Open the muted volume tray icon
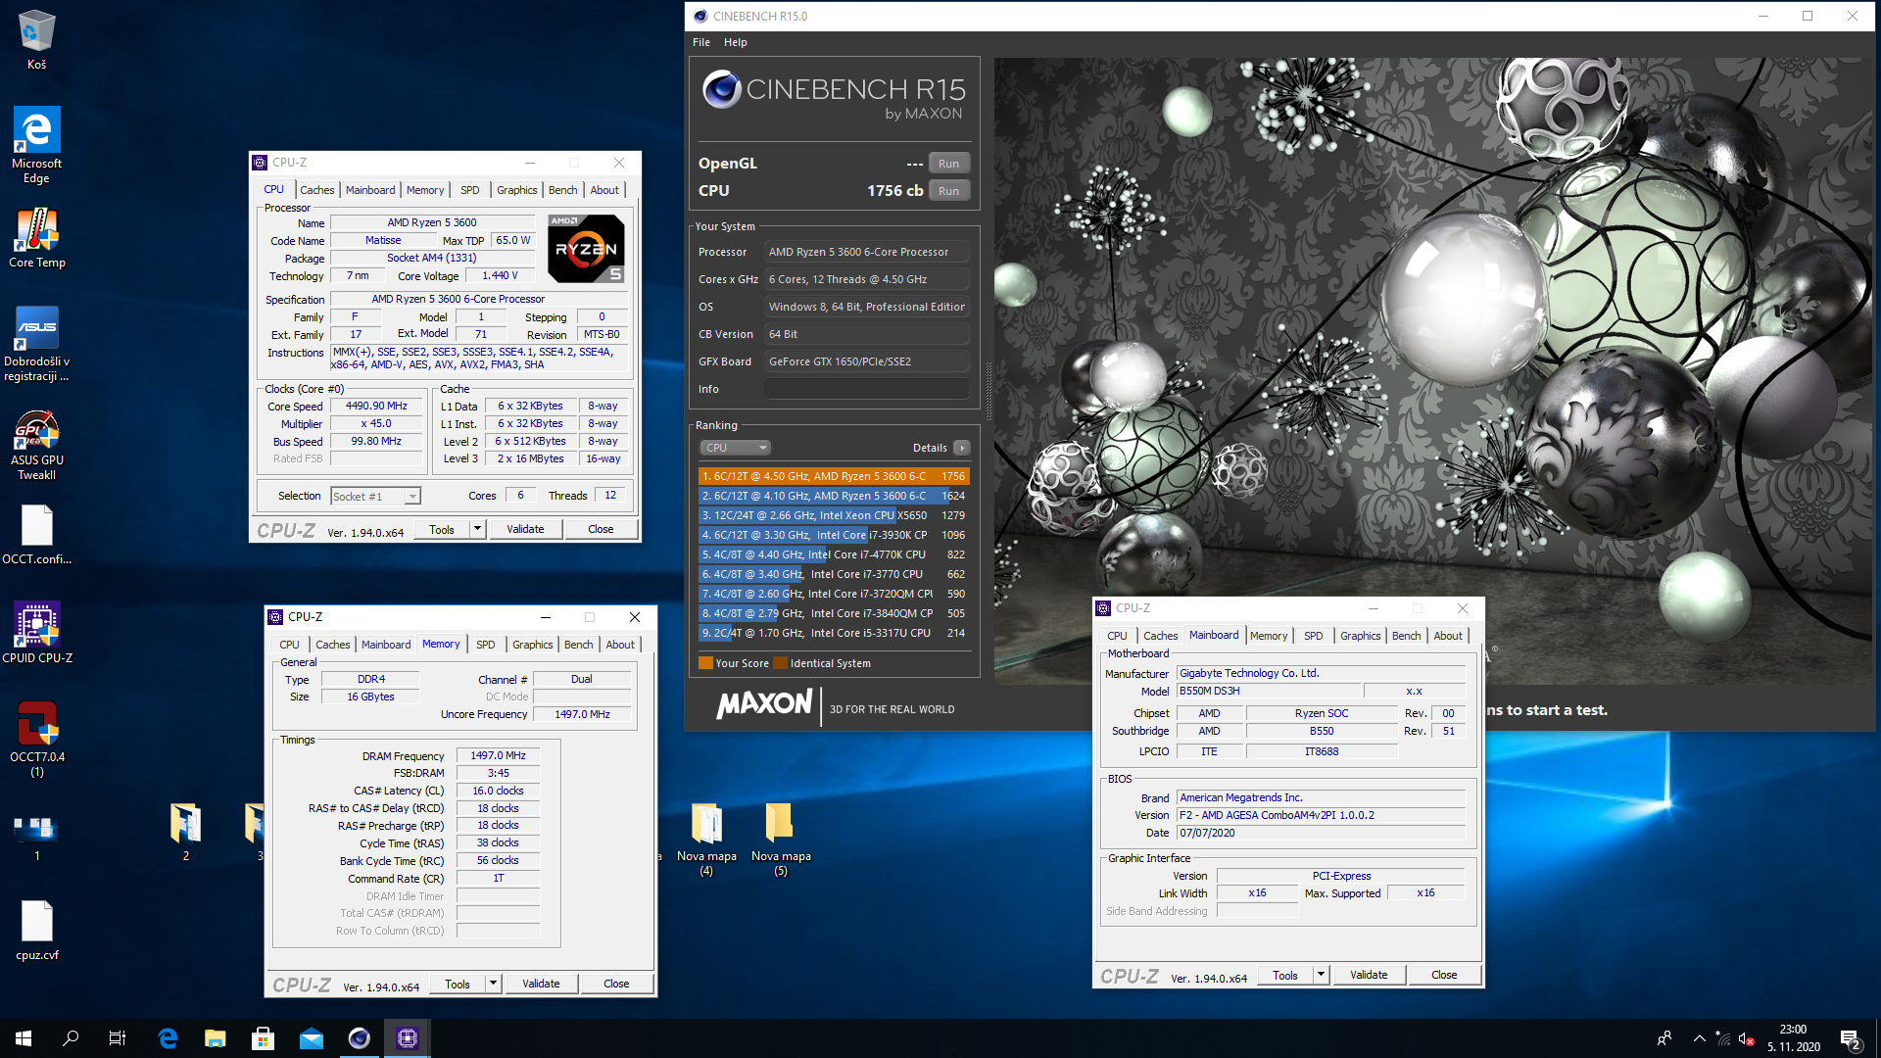 click(1747, 1038)
